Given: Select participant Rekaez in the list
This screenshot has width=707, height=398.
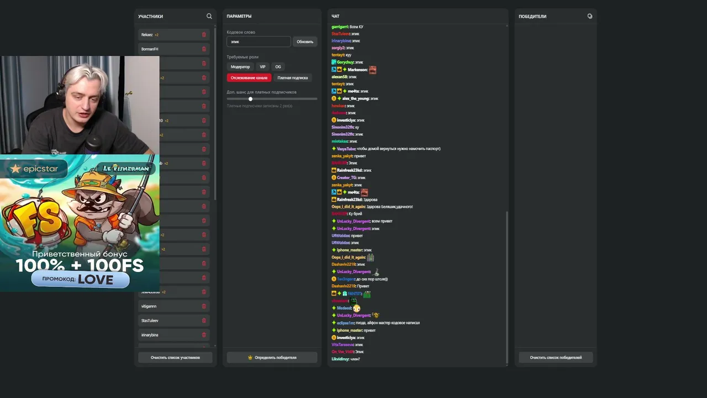Looking at the screenshot, I should pyautogui.click(x=174, y=35).
